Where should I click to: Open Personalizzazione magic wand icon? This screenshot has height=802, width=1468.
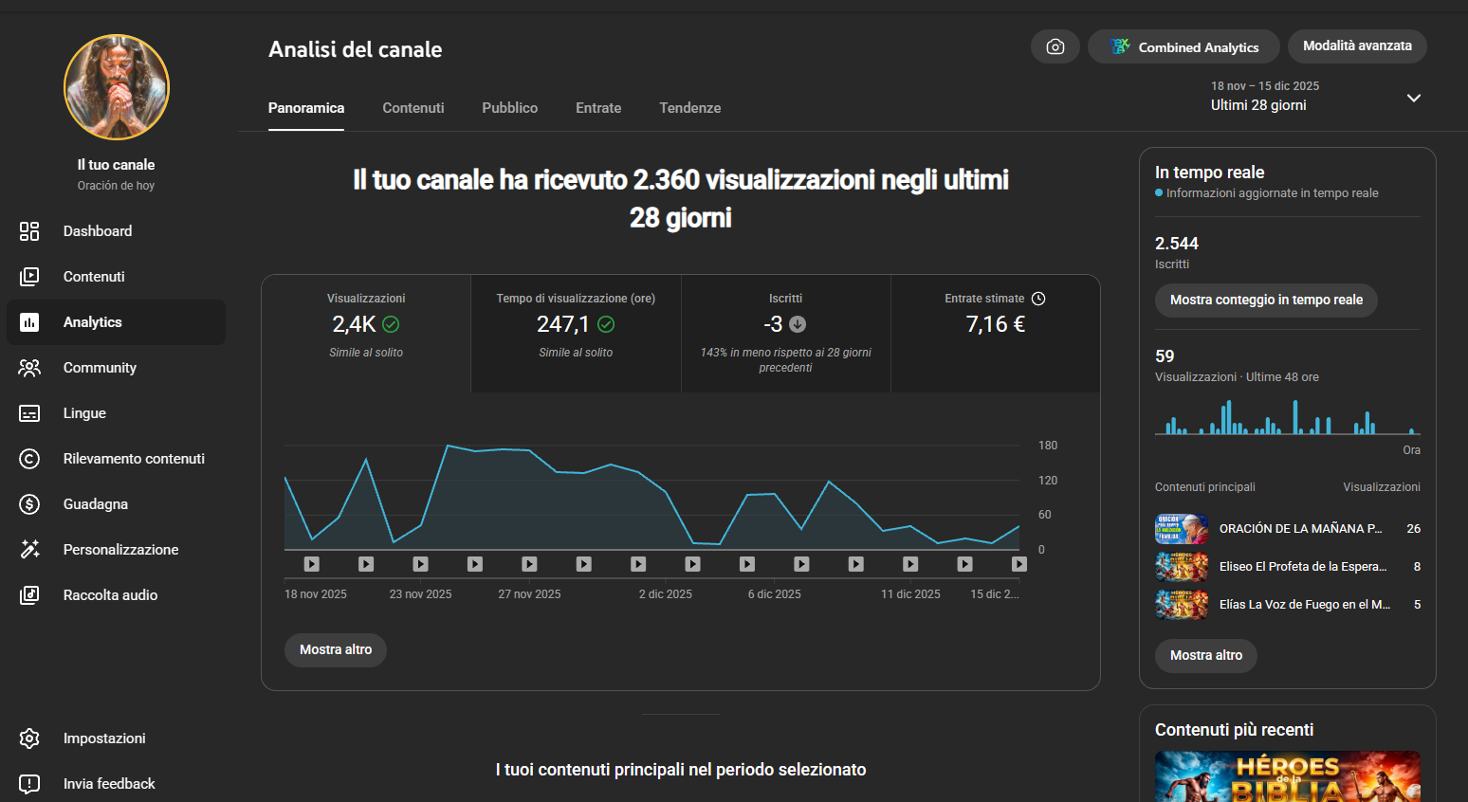click(x=29, y=550)
